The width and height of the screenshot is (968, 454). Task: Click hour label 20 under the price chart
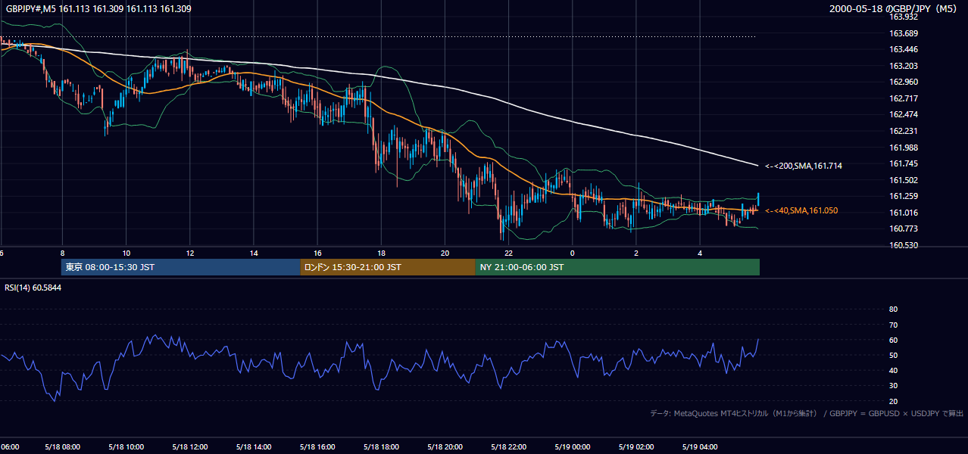[x=445, y=253]
